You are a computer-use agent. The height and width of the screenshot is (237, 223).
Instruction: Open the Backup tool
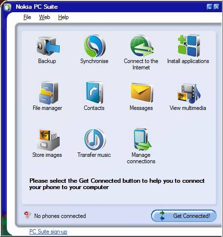pyautogui.click(x=48, y=46)
